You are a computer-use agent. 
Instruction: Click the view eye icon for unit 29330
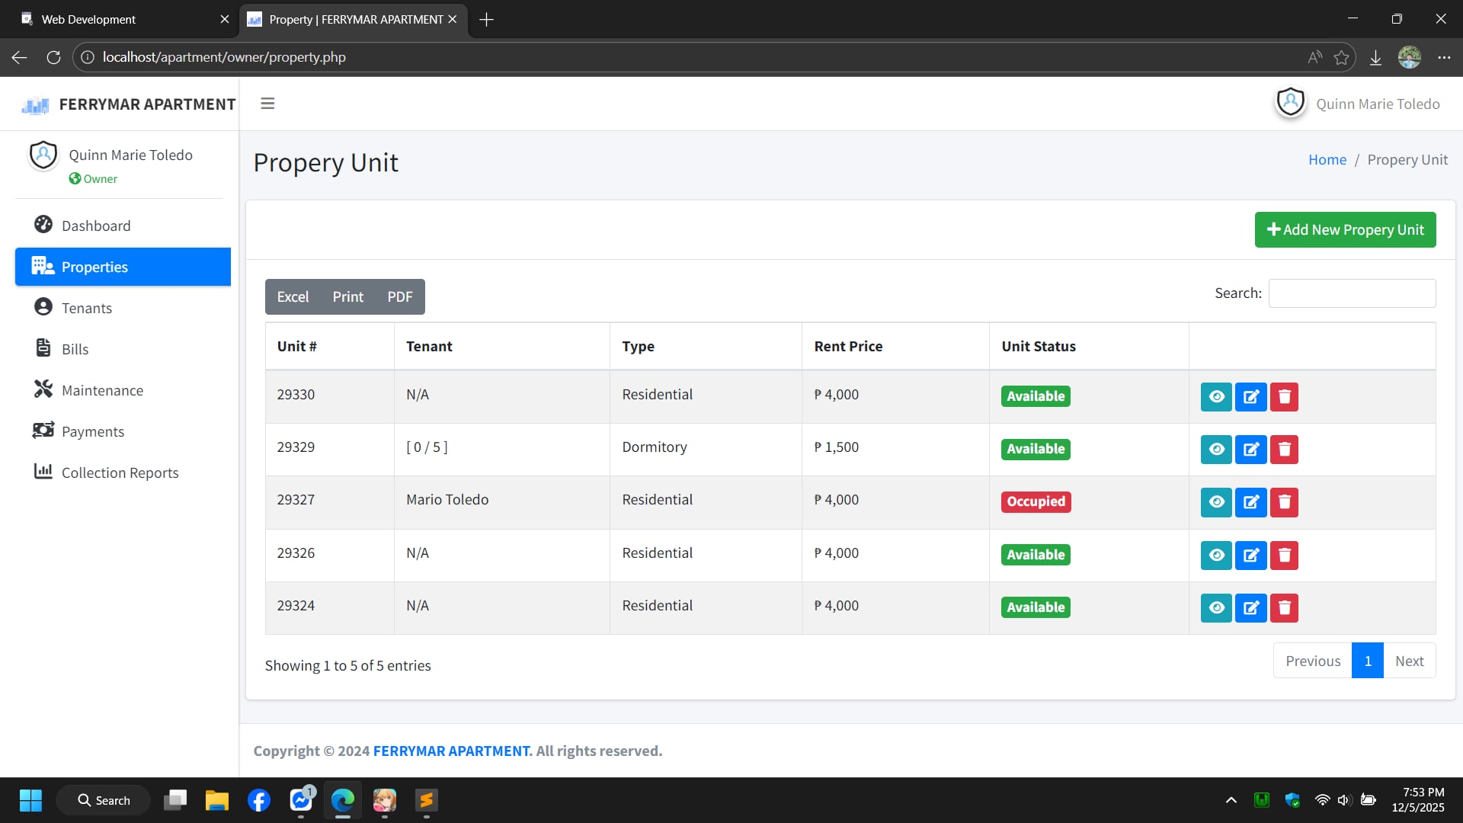(1216, 396)
